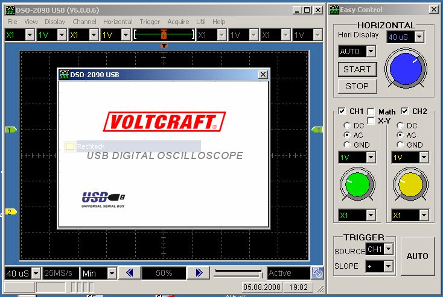Open the AUTO mode dropdown
Viewport: 443px width, 297px height.
click(x=371, y=51)
